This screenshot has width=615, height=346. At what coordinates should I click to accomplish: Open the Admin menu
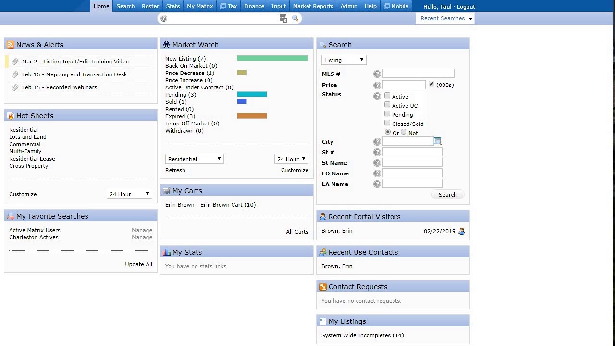349,6
